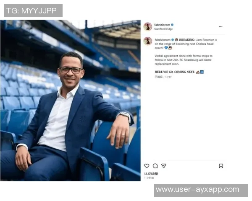Image resolution: width=252 pixels, height=201 pixels.
Task: Click verified badge next to caption username
Action: (173, 40)
